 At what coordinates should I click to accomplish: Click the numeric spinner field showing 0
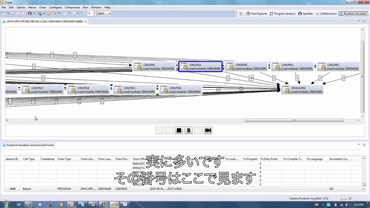(90, 14)
